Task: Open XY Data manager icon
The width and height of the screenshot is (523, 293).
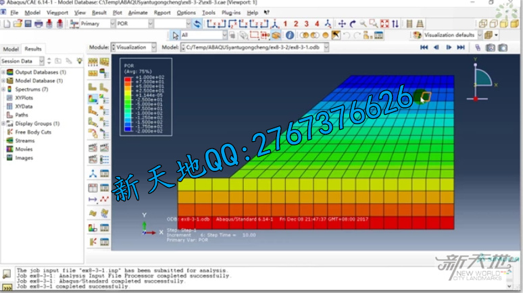Action: pos(105,188)
